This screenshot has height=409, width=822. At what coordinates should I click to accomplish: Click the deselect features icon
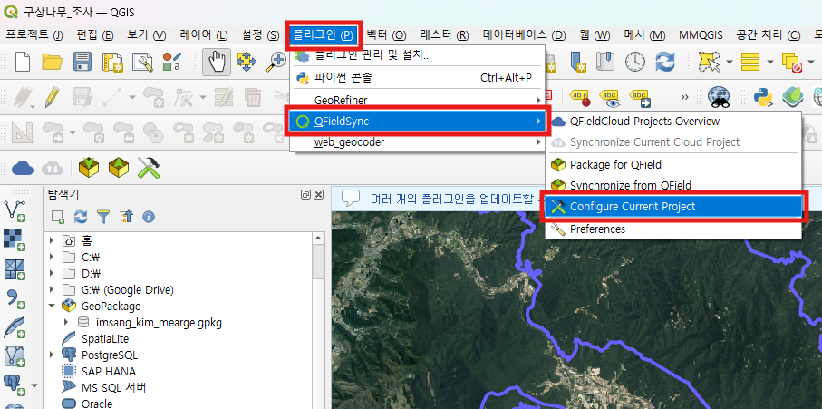pos(791,62)
